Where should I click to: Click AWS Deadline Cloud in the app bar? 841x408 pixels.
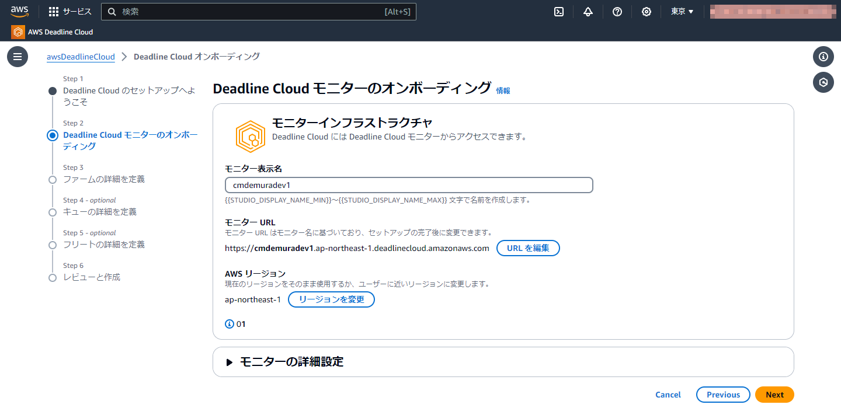[x=59, y=32]
